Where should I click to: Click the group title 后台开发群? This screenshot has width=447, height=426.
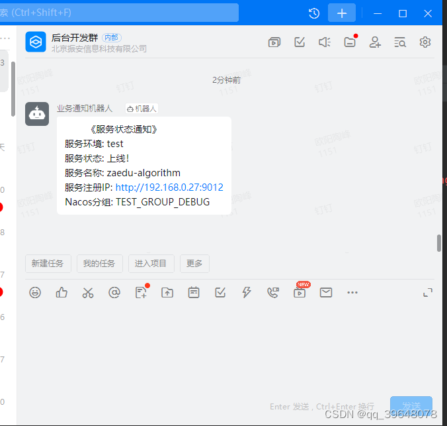pos(75,37)
